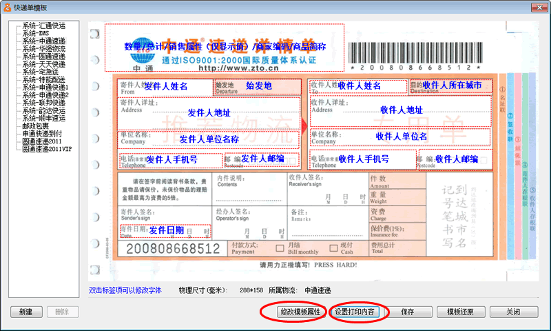Select the 发件日期 label field
The height and width of the screenshot is (331, 551).
point(165,231)
